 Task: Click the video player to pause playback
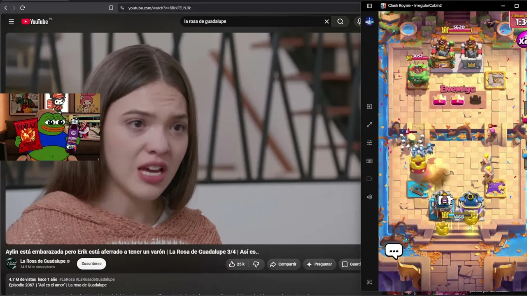183,139
